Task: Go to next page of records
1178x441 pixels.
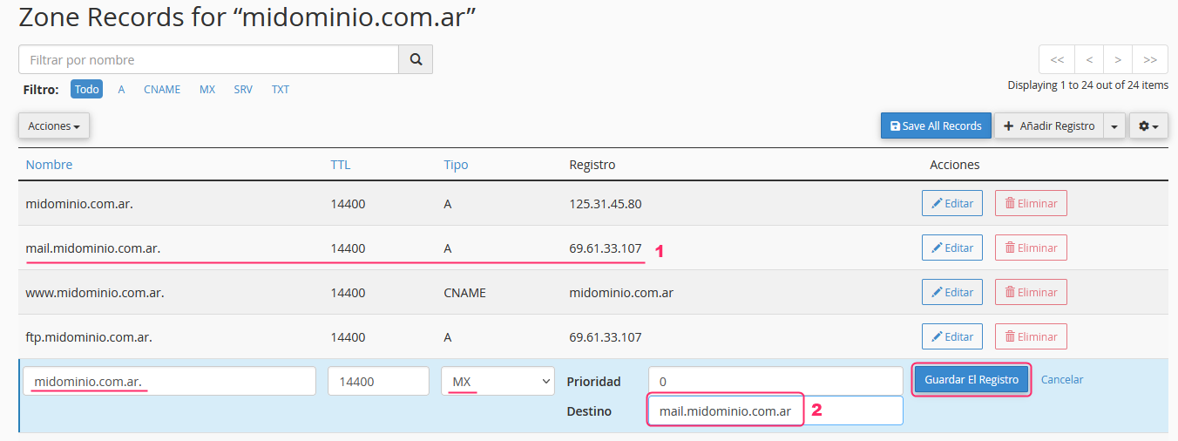Action: [x=1118, y=60]
